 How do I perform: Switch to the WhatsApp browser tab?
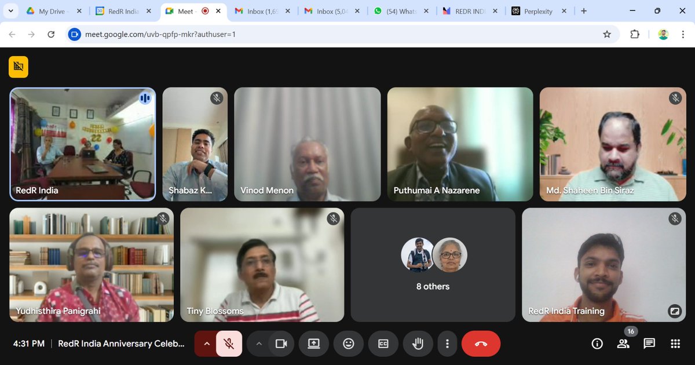[402, 11]
